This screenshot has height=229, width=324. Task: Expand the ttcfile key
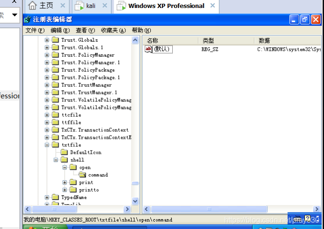(x=47, y=115)
